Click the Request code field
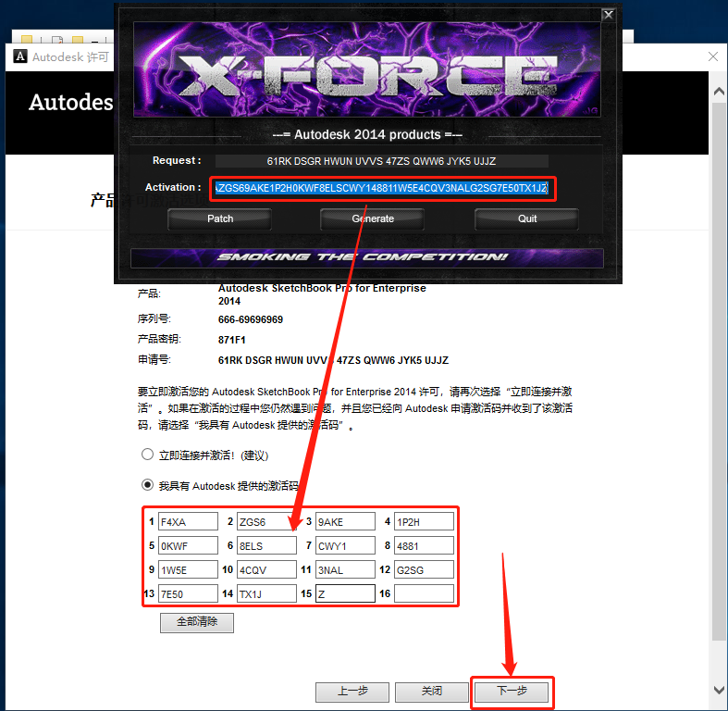 (x=381, y=161)
